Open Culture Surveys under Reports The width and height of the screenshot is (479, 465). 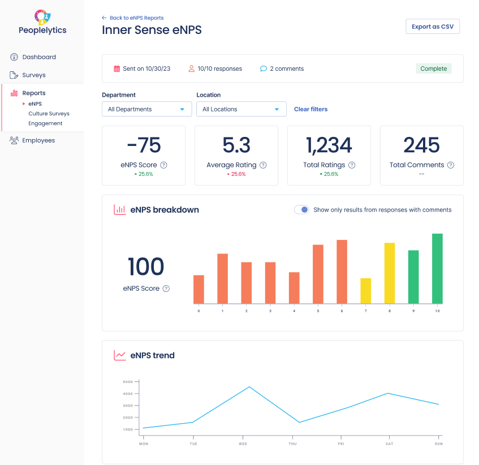[49, 114]
